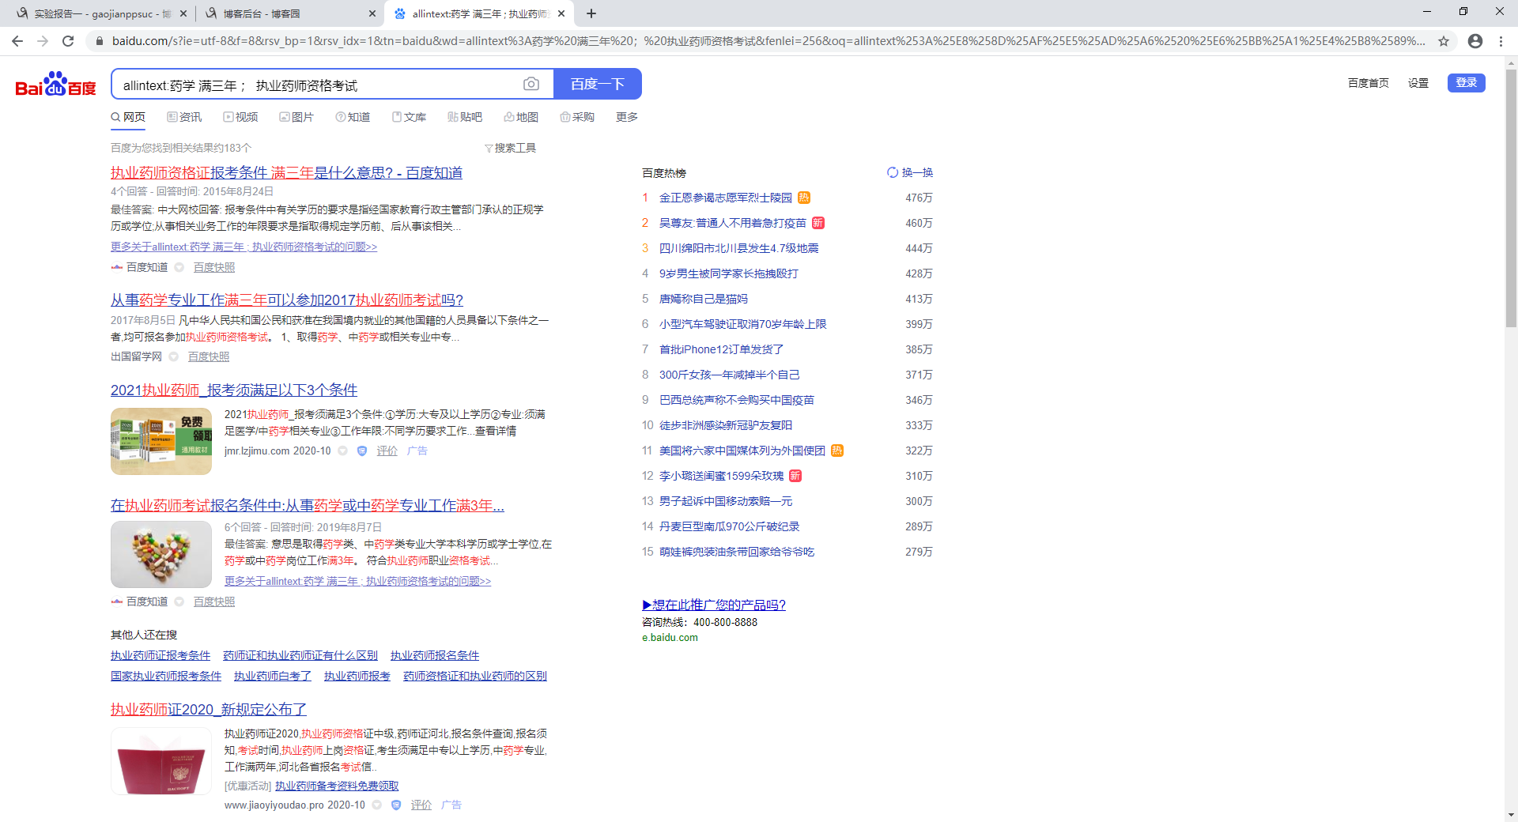The image size is (1518, 822).
Task: Click 评价 next to jmr.lzjimu.com
Action: point(387,451)
